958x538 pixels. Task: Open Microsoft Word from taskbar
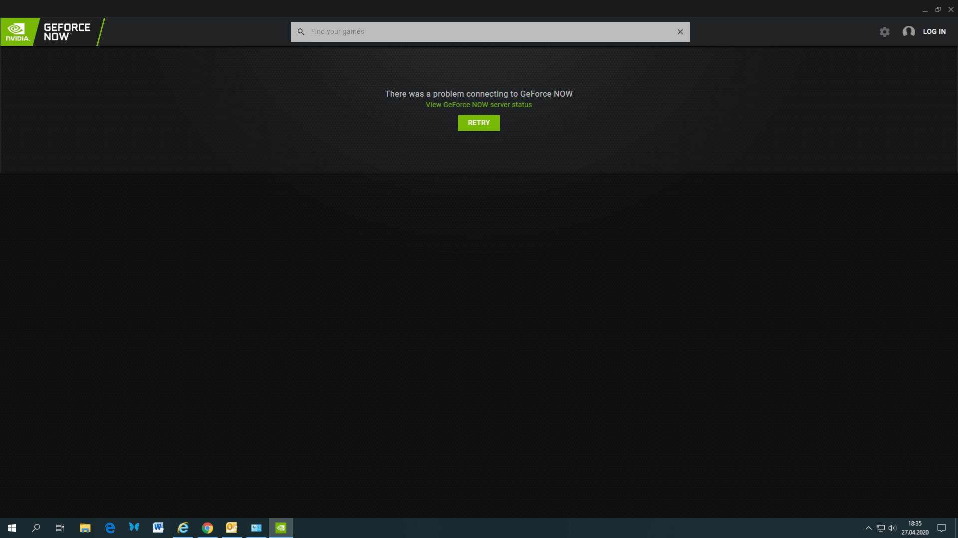(x=158, y=528)
